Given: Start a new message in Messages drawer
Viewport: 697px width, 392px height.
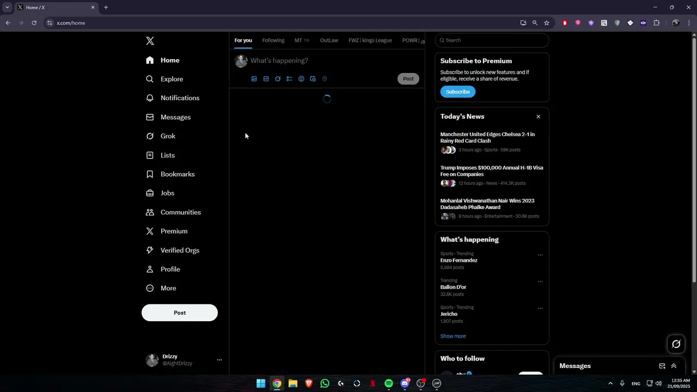Looking at the screenshot, I should tap(662, 366).
